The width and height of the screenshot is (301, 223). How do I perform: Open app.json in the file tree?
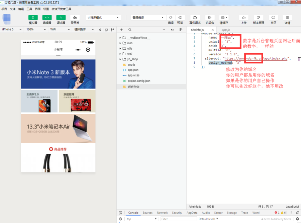click(133, 70)
